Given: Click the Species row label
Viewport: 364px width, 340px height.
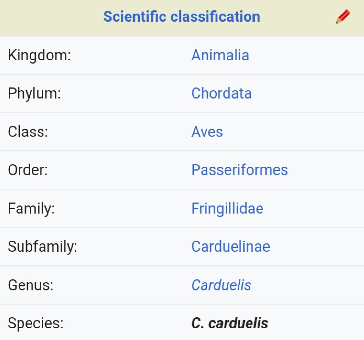Looking at the screenshot, I should point(36,323).
